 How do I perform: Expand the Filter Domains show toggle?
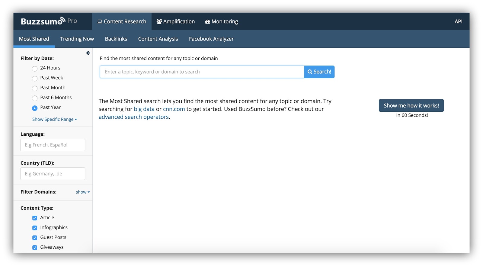pyautogui.click(x=83, y=192)
